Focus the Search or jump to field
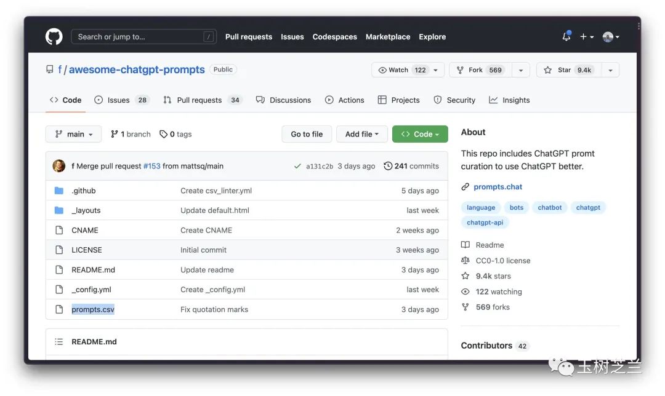Viewport: 665px width, 396px height. point(143,37)
